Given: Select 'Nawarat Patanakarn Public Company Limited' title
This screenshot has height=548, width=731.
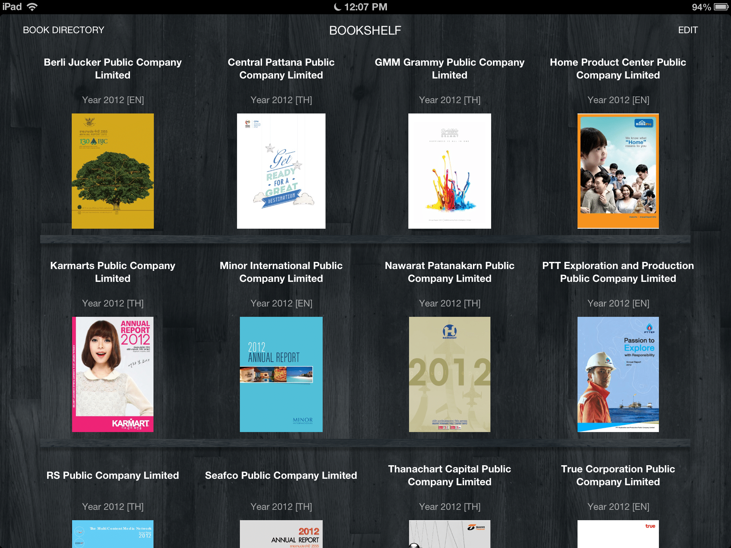Looking at the screenshot, I should click(450, 272).
